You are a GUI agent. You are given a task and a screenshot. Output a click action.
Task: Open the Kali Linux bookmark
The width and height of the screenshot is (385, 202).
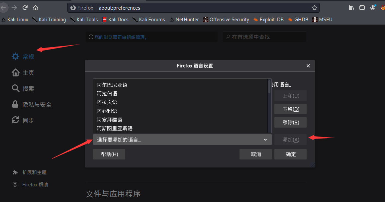15,20
